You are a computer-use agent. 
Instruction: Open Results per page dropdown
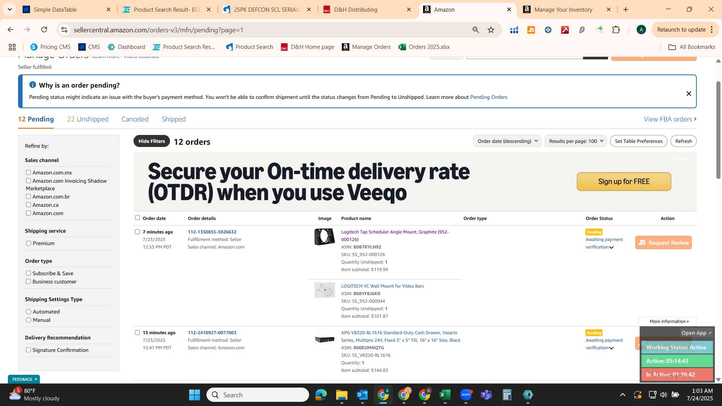(575, 141)
